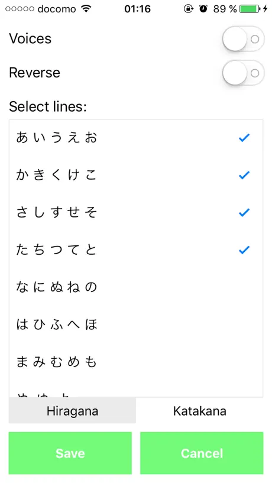Switch to the Katakana tab
272x483 pixels.
point(200,411)
